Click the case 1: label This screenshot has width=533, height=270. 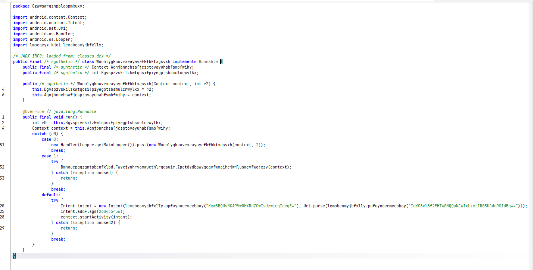50,156
